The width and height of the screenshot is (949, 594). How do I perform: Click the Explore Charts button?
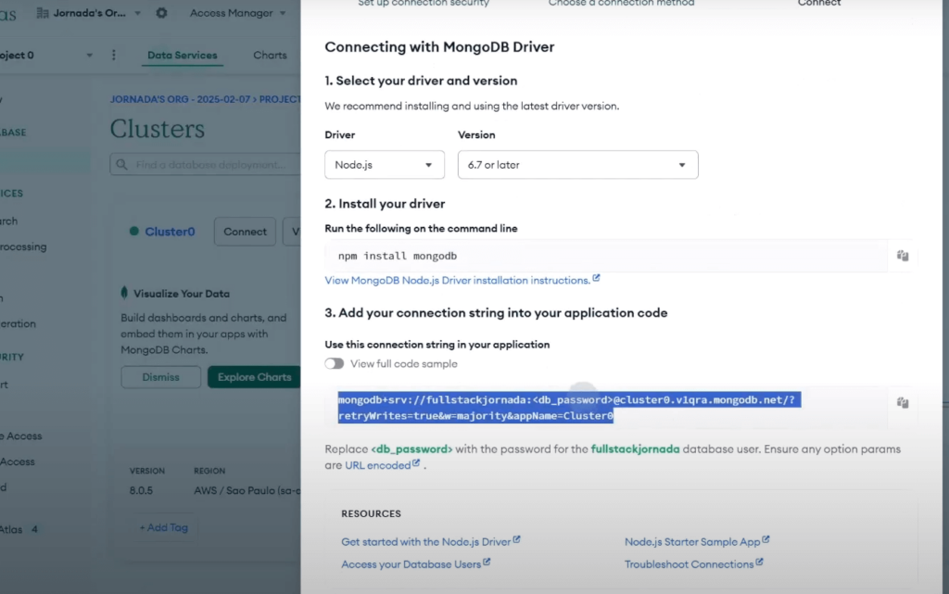pos(254,377)
